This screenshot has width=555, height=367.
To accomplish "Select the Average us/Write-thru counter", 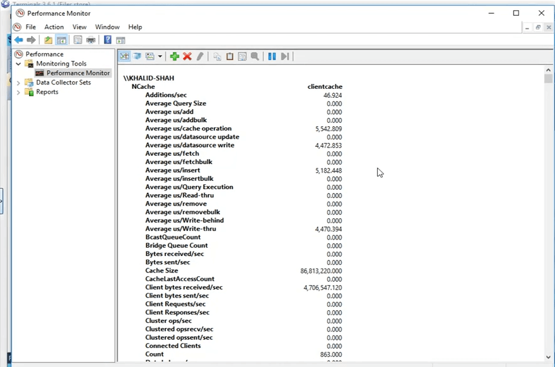I will [180, 229].
